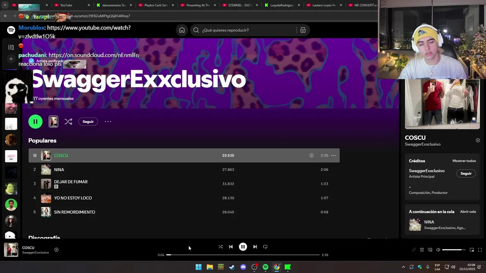The width and height of the screenshot is (486, 273).
Task: Show hidden system tray icons
Action: tap(403, 267)
